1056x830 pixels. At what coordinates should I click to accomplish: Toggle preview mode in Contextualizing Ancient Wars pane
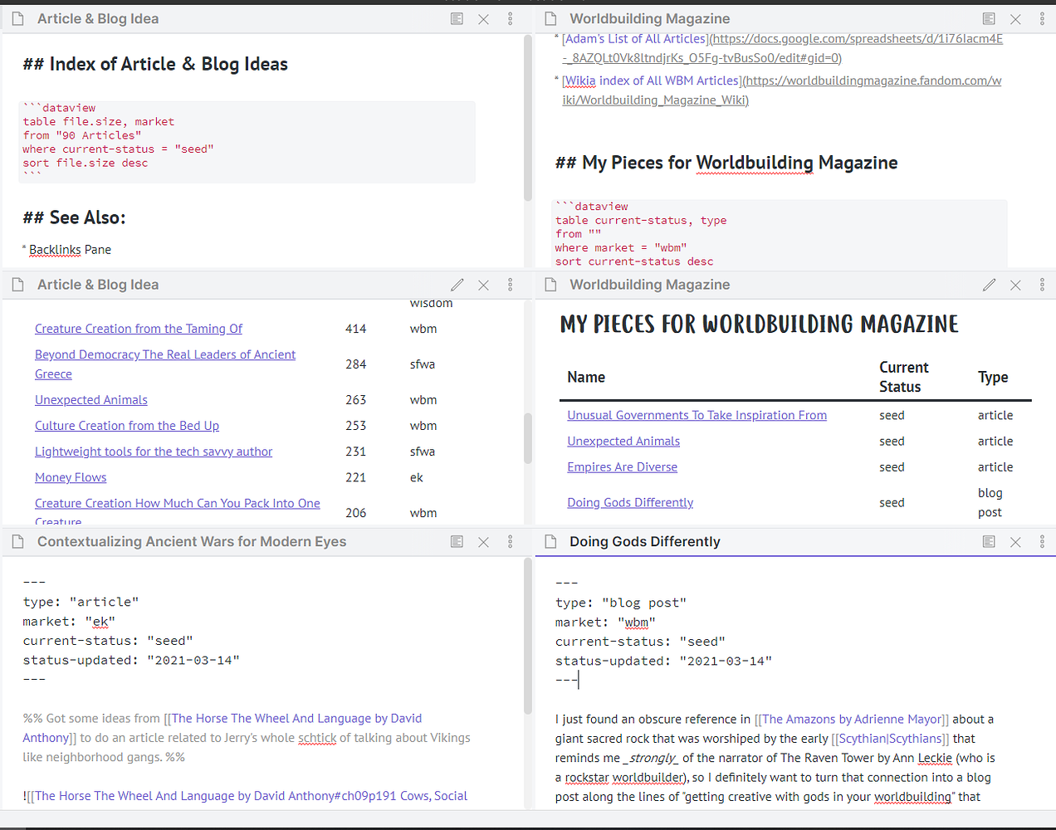(457, 541)
